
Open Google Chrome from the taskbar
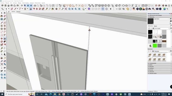tap(59, 94)
